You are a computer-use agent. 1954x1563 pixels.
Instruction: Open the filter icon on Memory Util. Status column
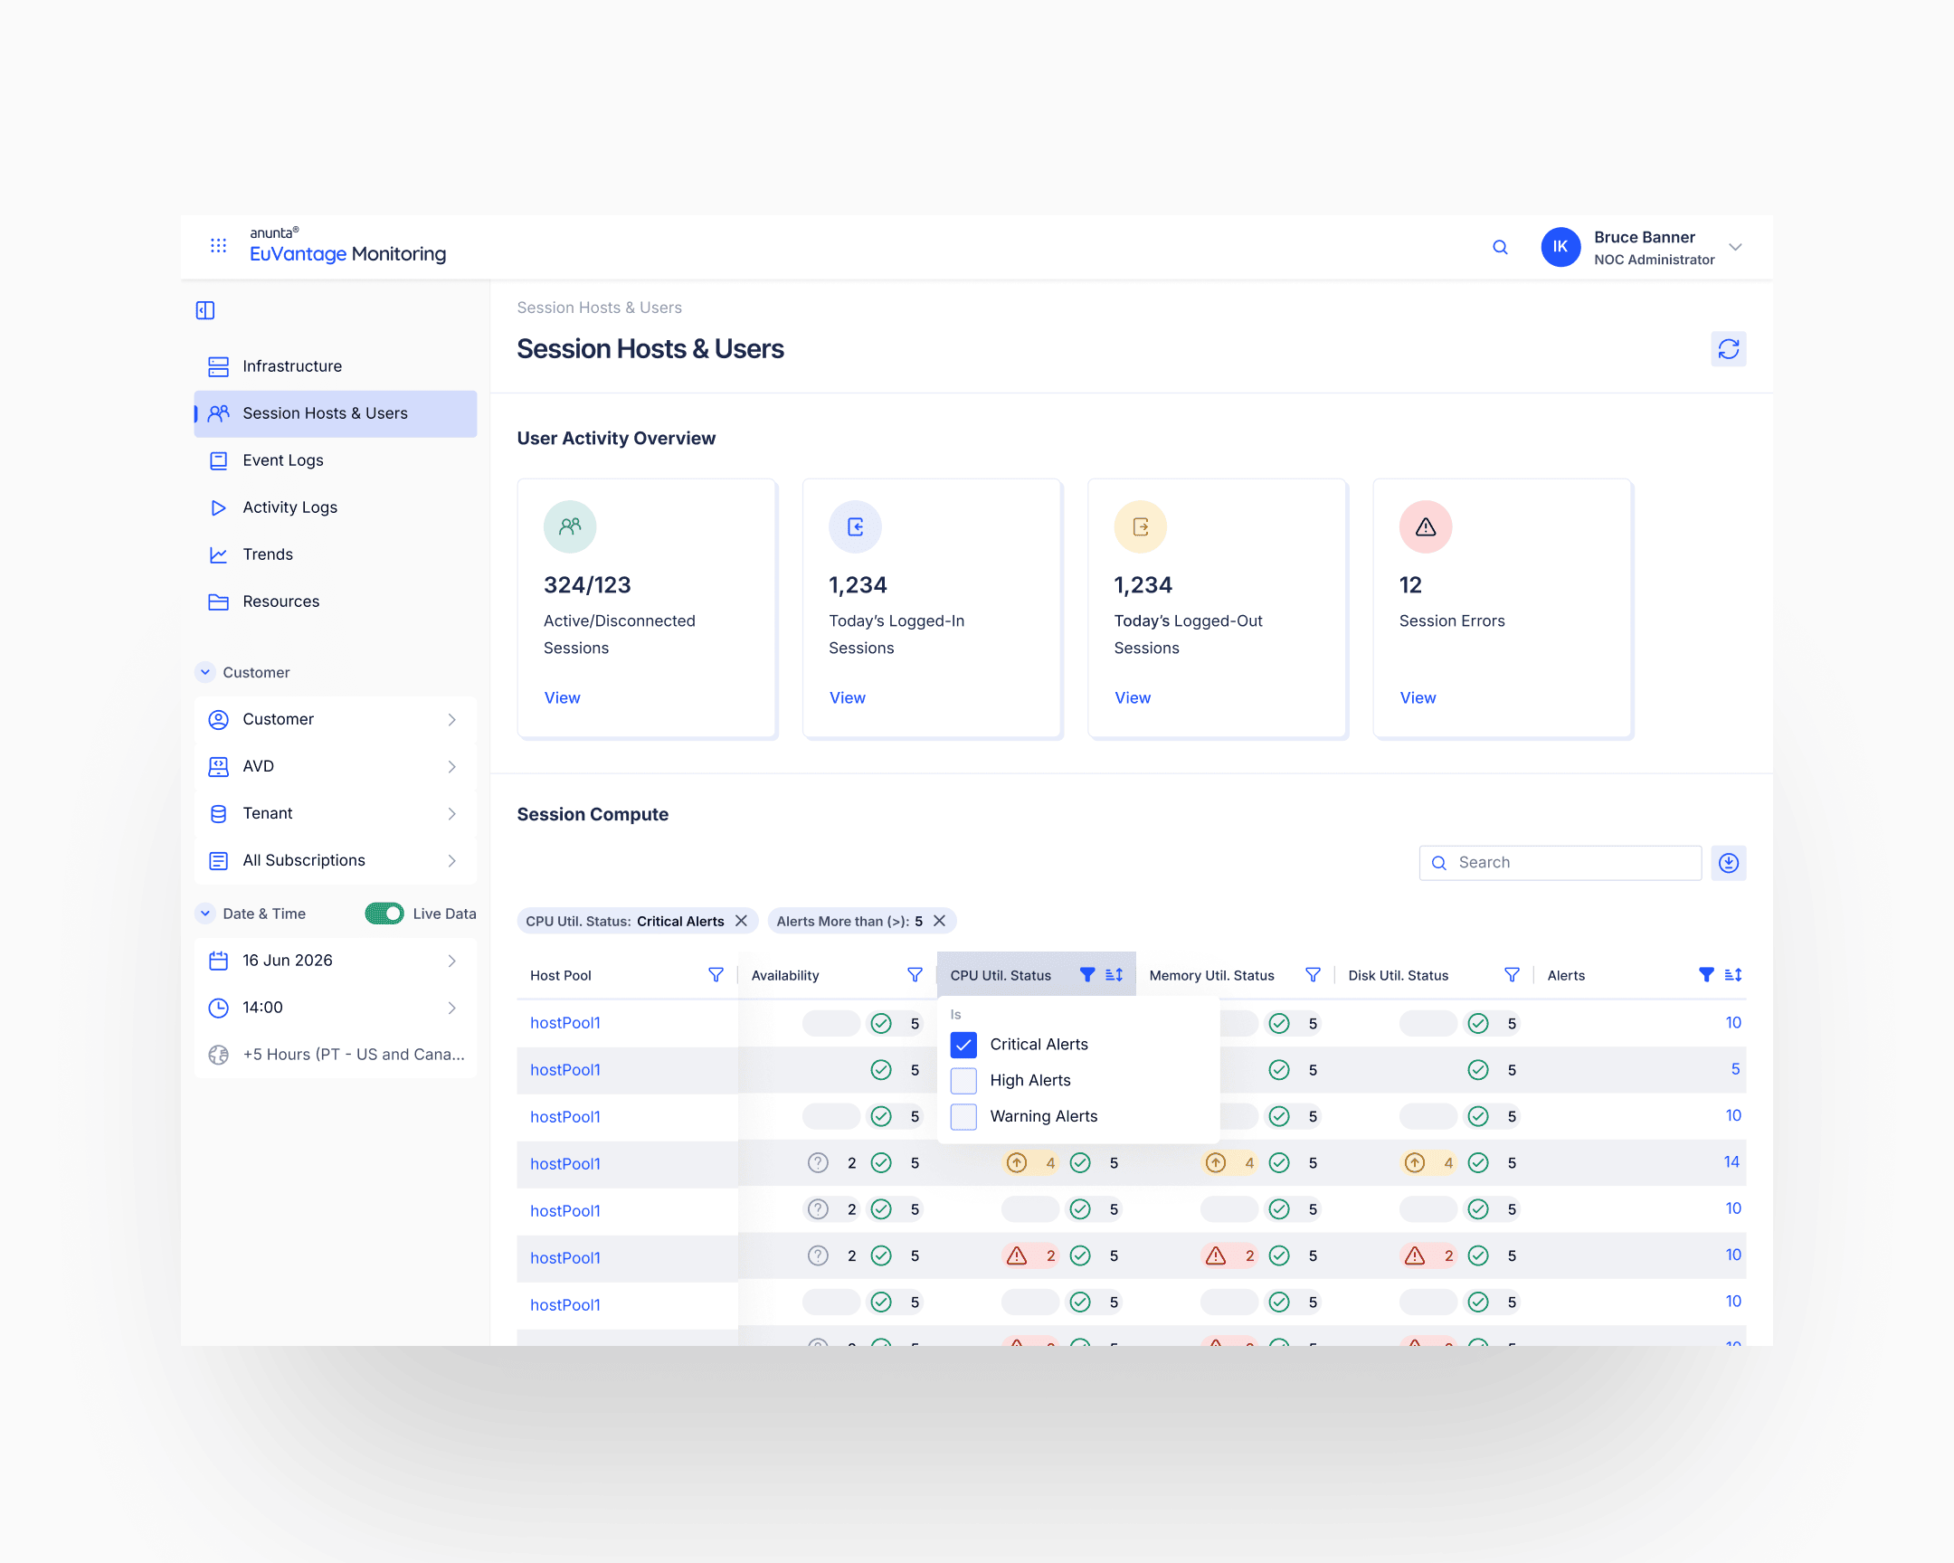(x=1313, y=975)
